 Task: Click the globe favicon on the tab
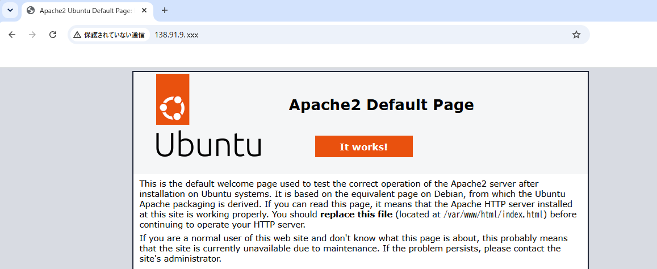[x=31, y=10]
